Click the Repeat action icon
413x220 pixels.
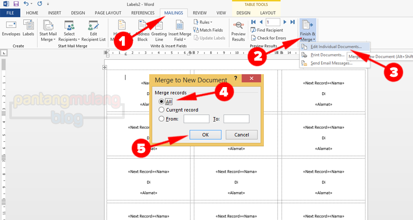coord(40,4)
